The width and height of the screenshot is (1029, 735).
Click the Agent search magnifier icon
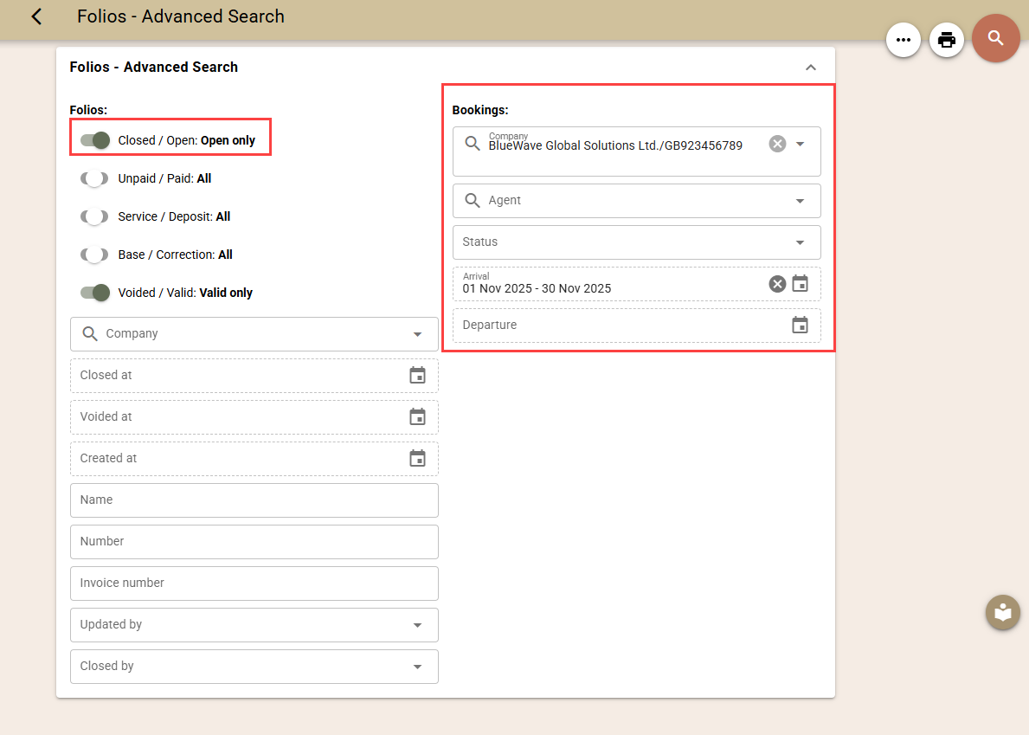pos(473,200)
